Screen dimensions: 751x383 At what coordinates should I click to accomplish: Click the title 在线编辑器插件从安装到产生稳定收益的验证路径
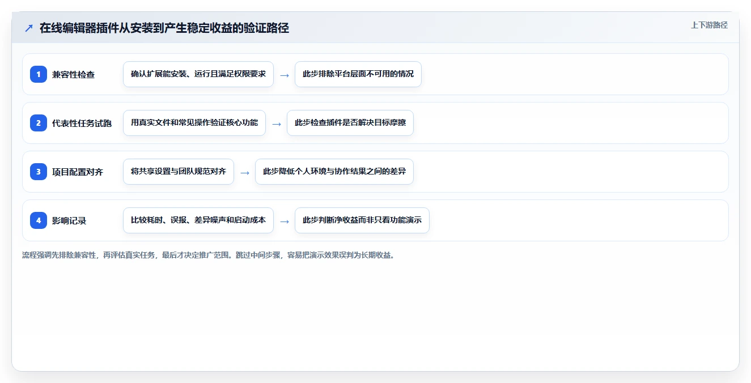164,28
